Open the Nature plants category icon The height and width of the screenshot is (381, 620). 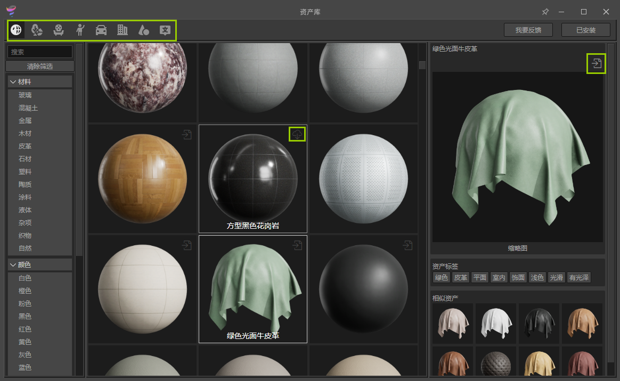click(37, 30)
